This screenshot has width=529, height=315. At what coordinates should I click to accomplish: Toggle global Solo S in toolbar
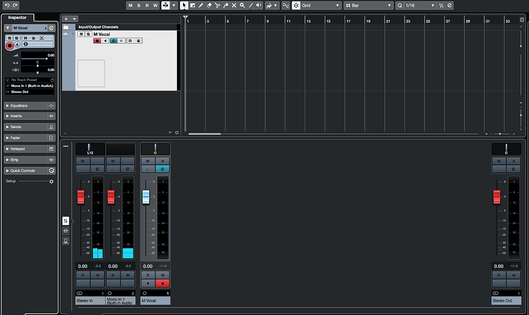pos(139,5)
